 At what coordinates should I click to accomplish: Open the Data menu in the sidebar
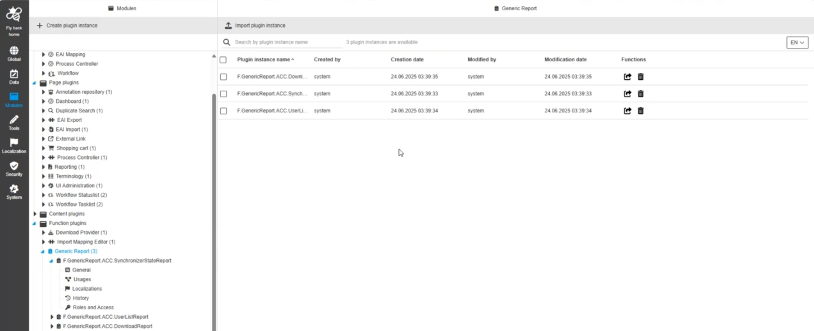[14, 77]
